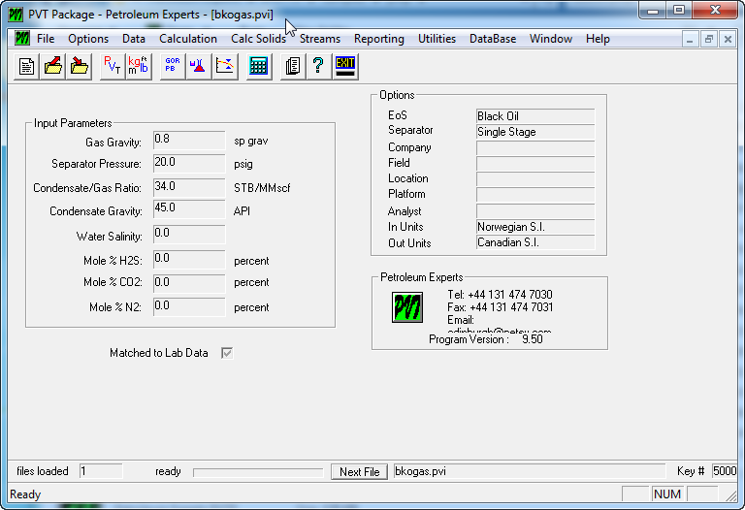The image size is (745, 510).
Task: Click the Analyst field
Action: pyautogui.click(x=535, y=211)
